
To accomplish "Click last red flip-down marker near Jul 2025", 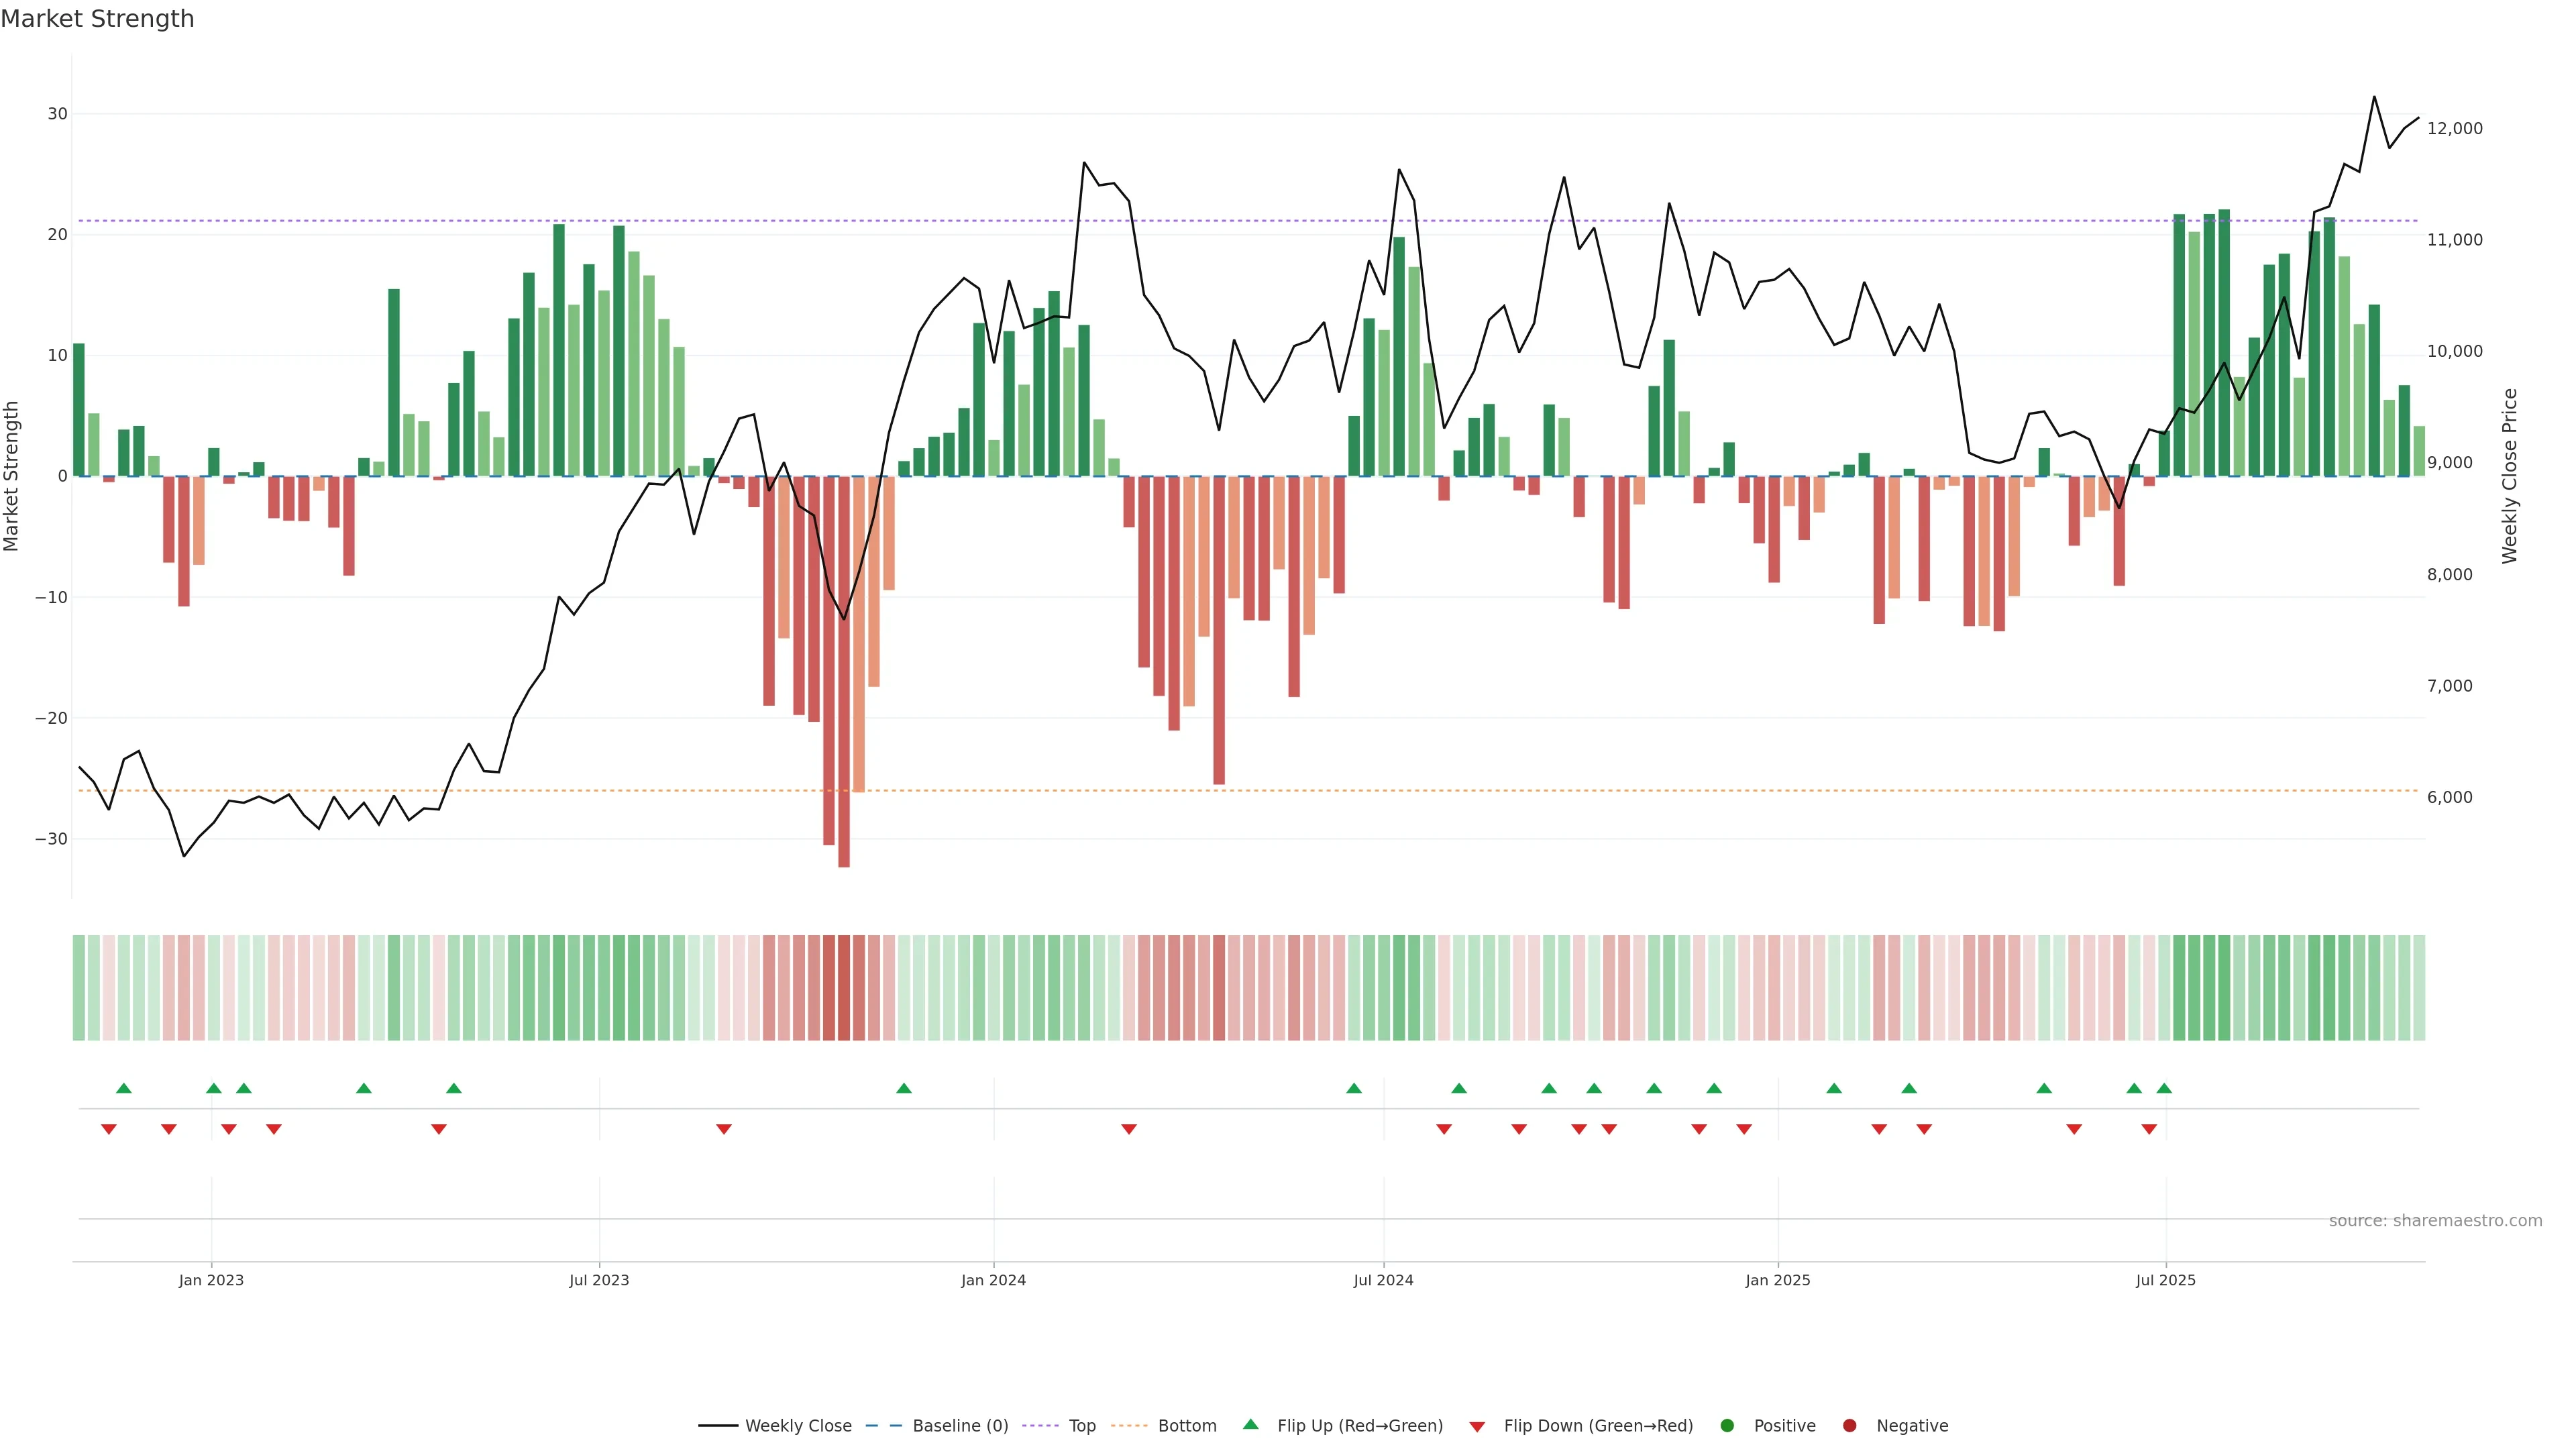I will [2149, 1129].
